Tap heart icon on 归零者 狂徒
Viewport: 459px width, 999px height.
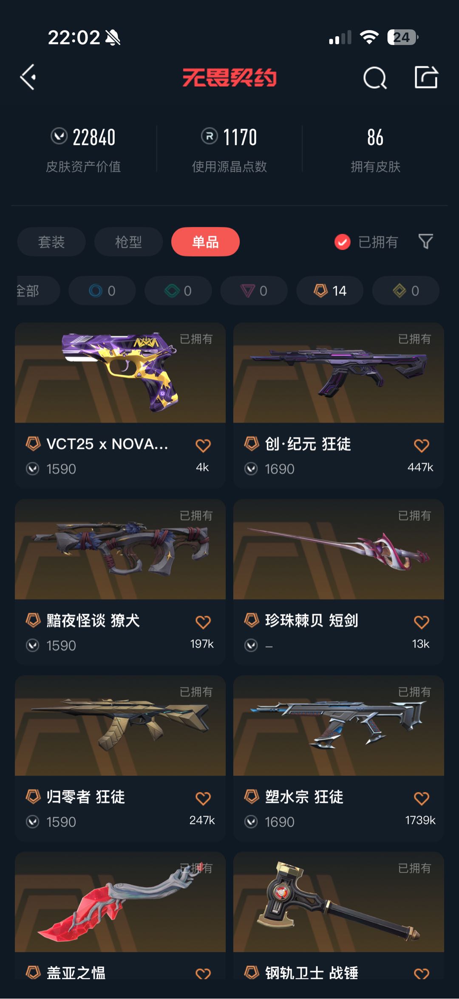click(x=203, y=798)
